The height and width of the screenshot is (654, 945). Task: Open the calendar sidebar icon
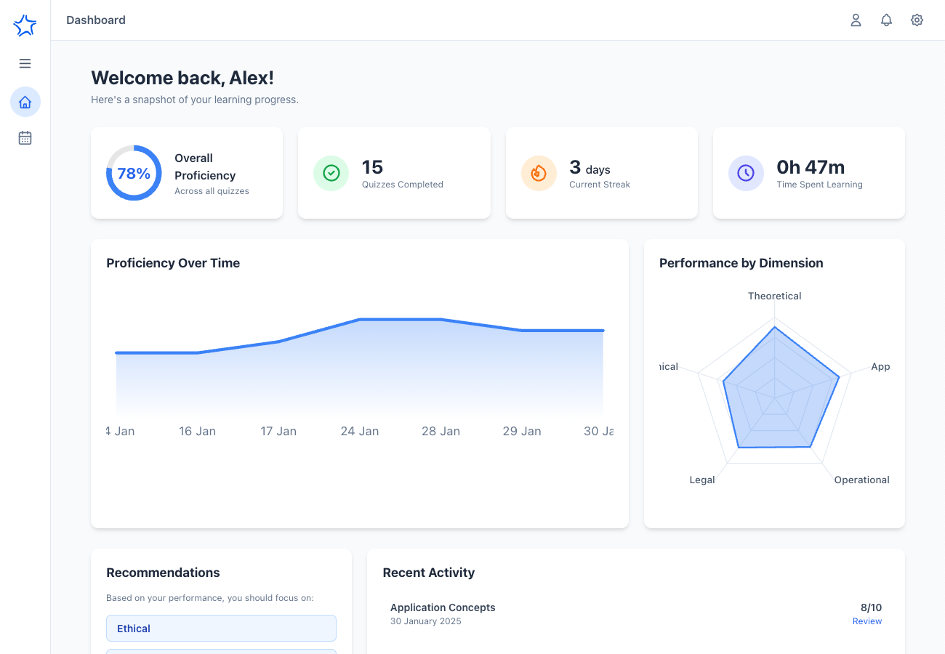25,138
